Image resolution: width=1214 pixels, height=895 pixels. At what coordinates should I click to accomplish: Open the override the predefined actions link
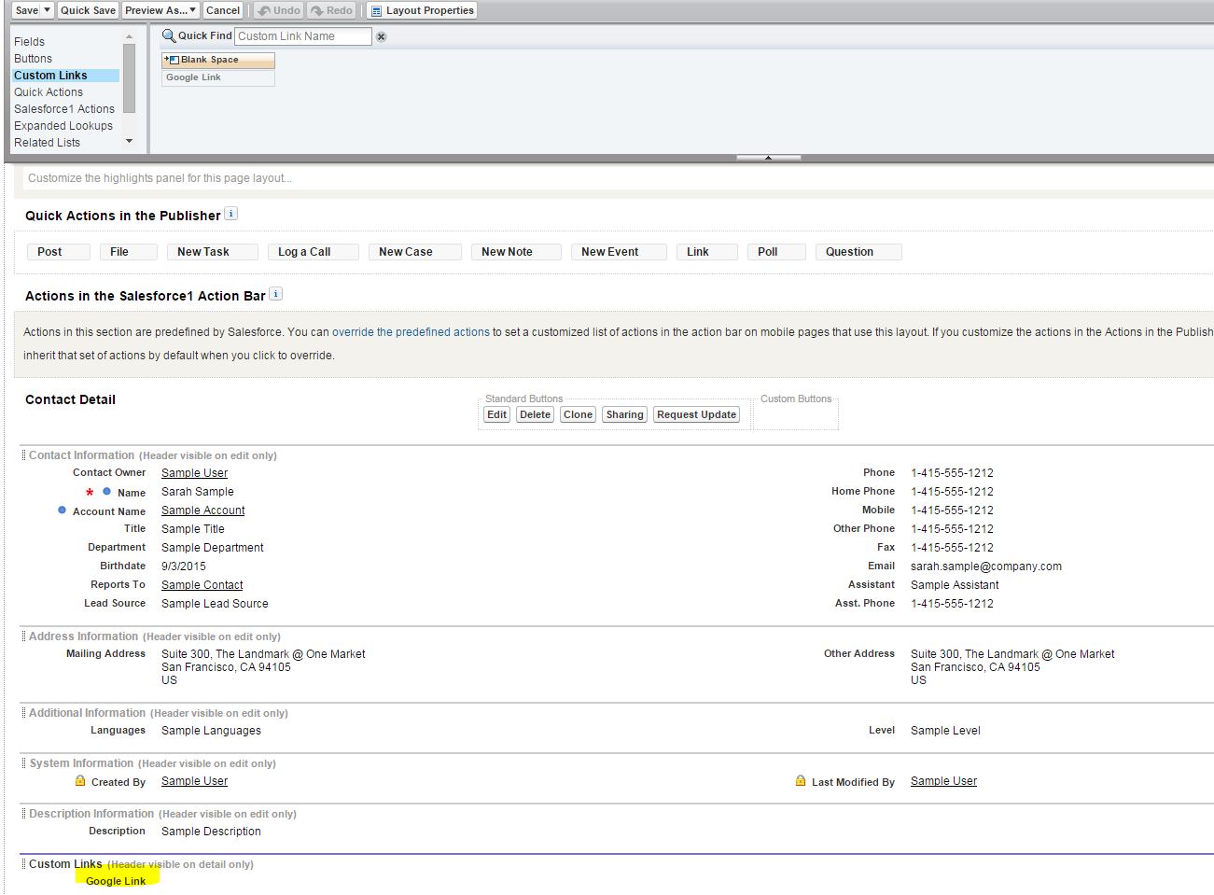coord(411,332)
